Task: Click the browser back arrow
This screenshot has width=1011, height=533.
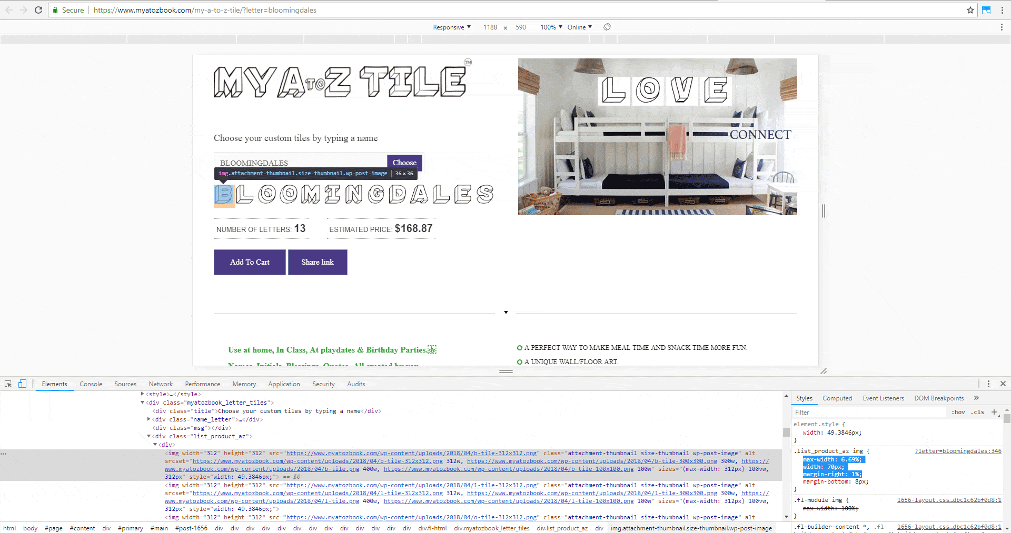Action: 9,10
